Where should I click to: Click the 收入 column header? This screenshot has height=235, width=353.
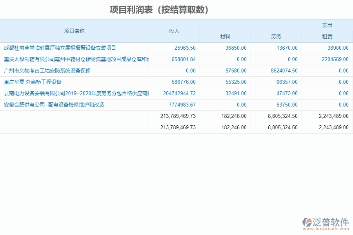click(x=174, y=31)
